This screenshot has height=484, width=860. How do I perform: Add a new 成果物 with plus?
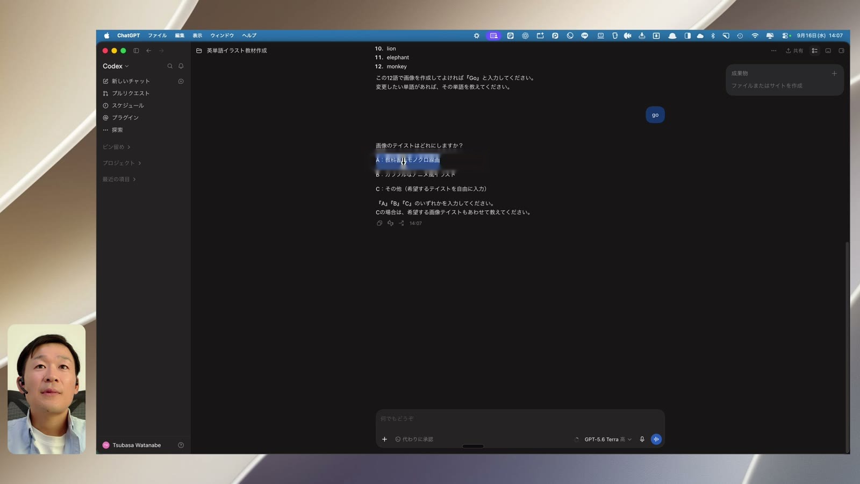tap(834, 74)
